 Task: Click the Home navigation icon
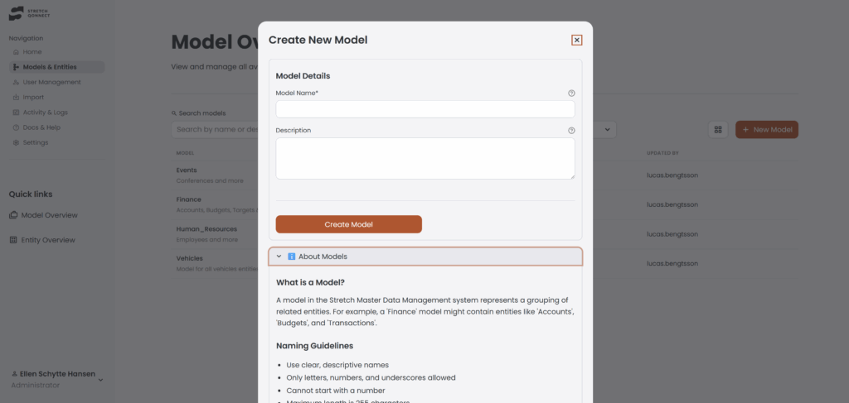(x=16, y=52)
